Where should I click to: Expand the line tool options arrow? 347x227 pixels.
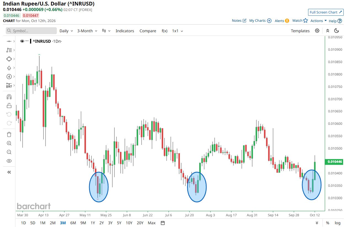coord(14,41)
